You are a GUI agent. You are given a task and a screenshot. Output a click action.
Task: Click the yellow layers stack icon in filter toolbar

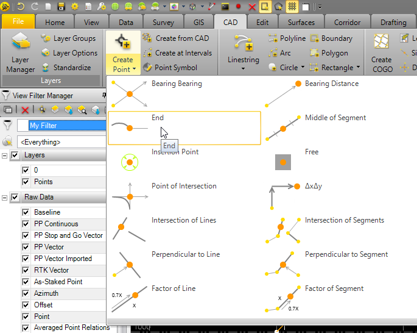[55, 110]
